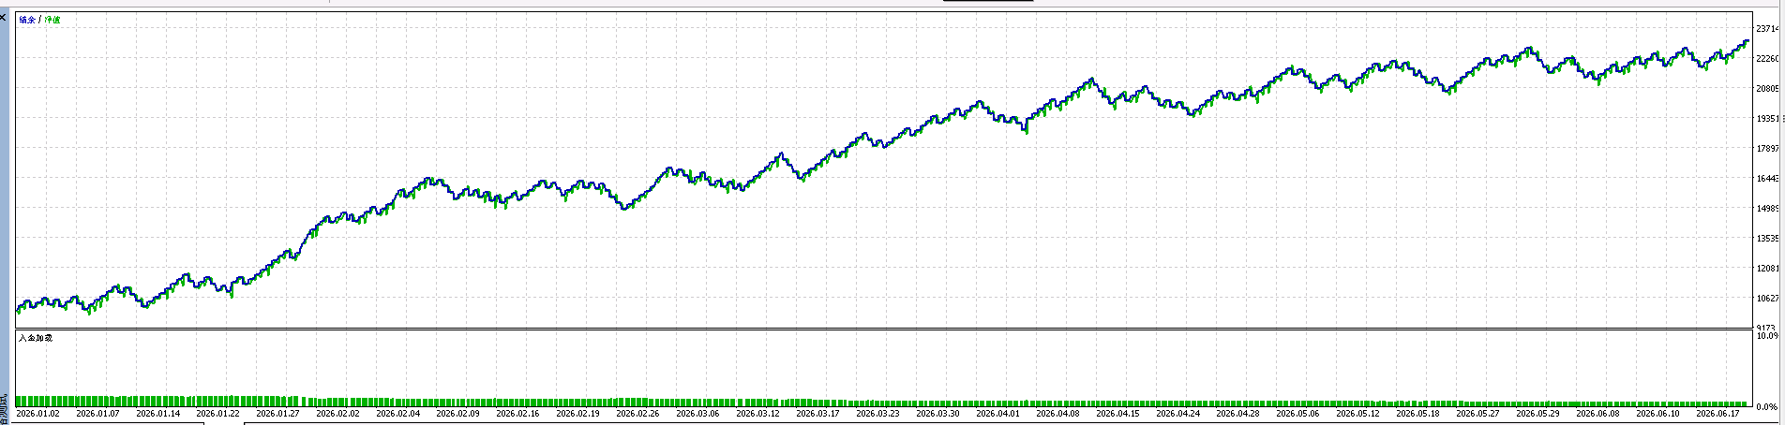1785x425 pixels.
Task: Click the 23714 axis value
Action: click(1767, 29)
